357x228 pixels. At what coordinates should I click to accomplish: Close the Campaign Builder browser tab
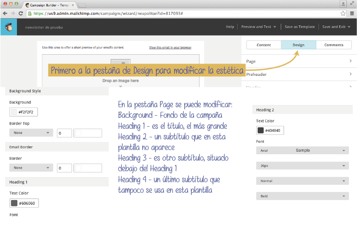(73, 5)
